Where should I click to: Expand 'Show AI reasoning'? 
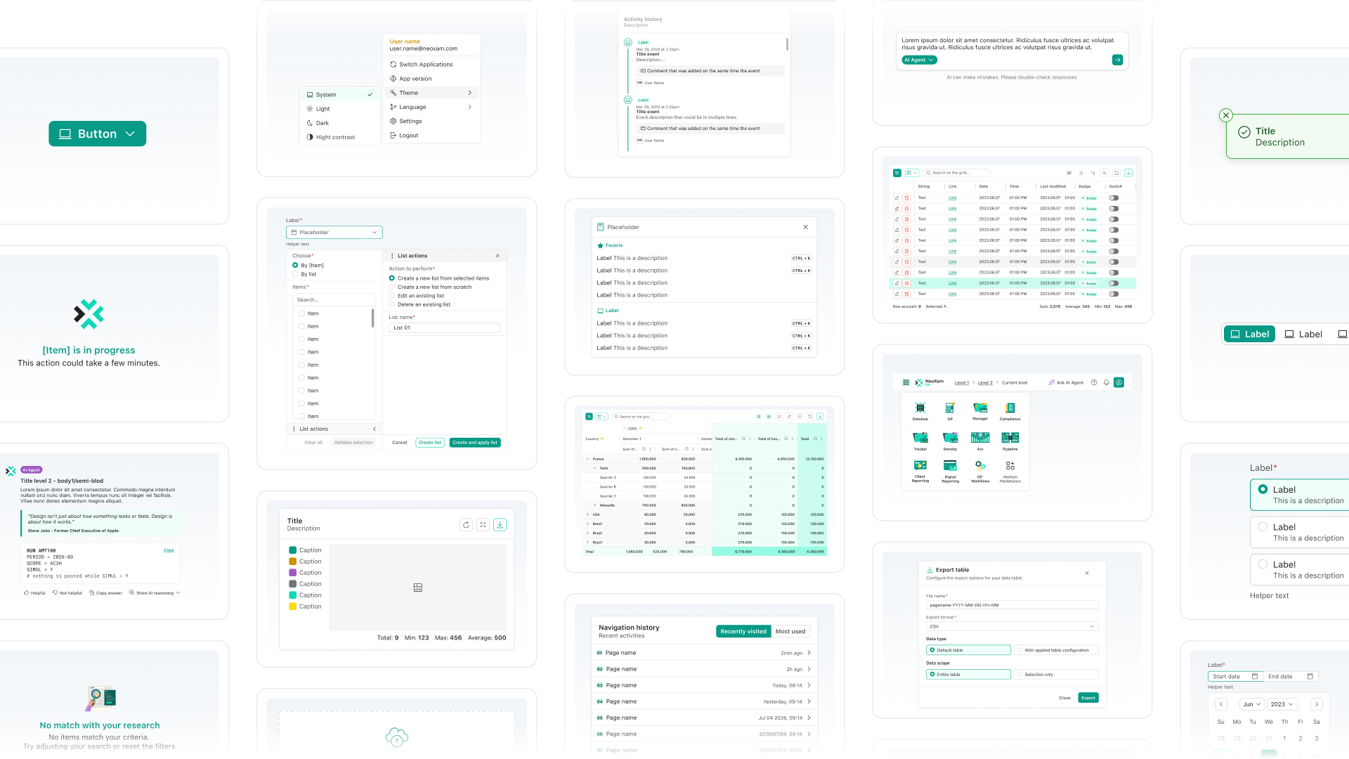155,593
